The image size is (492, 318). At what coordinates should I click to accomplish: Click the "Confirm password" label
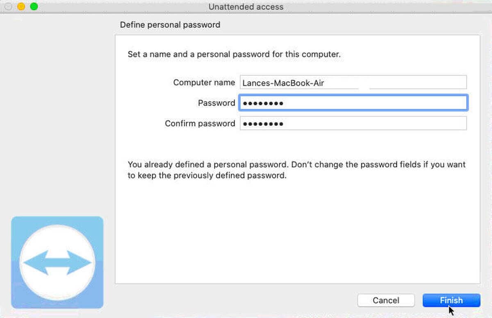click(200, 123)
